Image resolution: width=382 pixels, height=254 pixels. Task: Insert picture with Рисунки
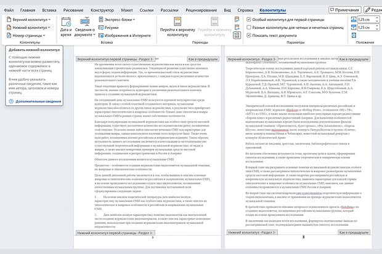(111, 28)
